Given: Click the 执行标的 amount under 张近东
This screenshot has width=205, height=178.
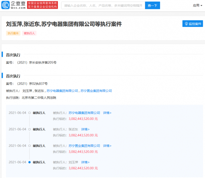Looking at the screenshot, I should [83, 135].
